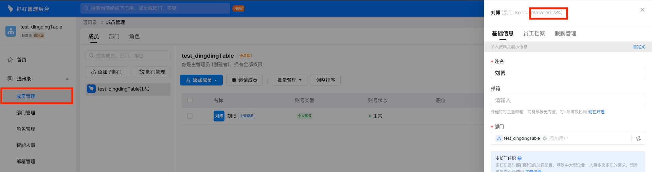Click the diamond icon beside 多部门任职

pyautogui.click(x=520, y=158)
